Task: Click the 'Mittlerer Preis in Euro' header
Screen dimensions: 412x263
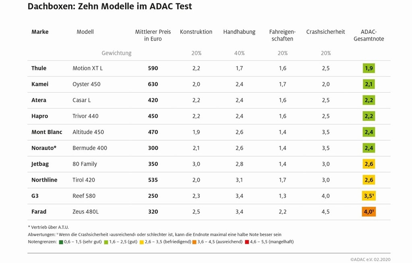Action: (x=153, y=35)
